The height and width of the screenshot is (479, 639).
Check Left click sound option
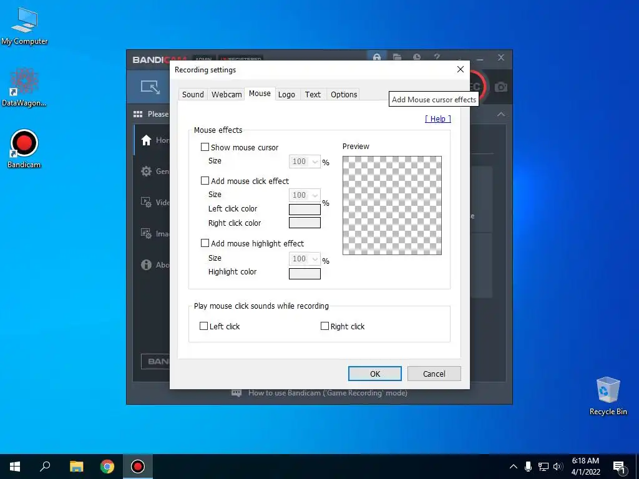click(x=204, y=326)
